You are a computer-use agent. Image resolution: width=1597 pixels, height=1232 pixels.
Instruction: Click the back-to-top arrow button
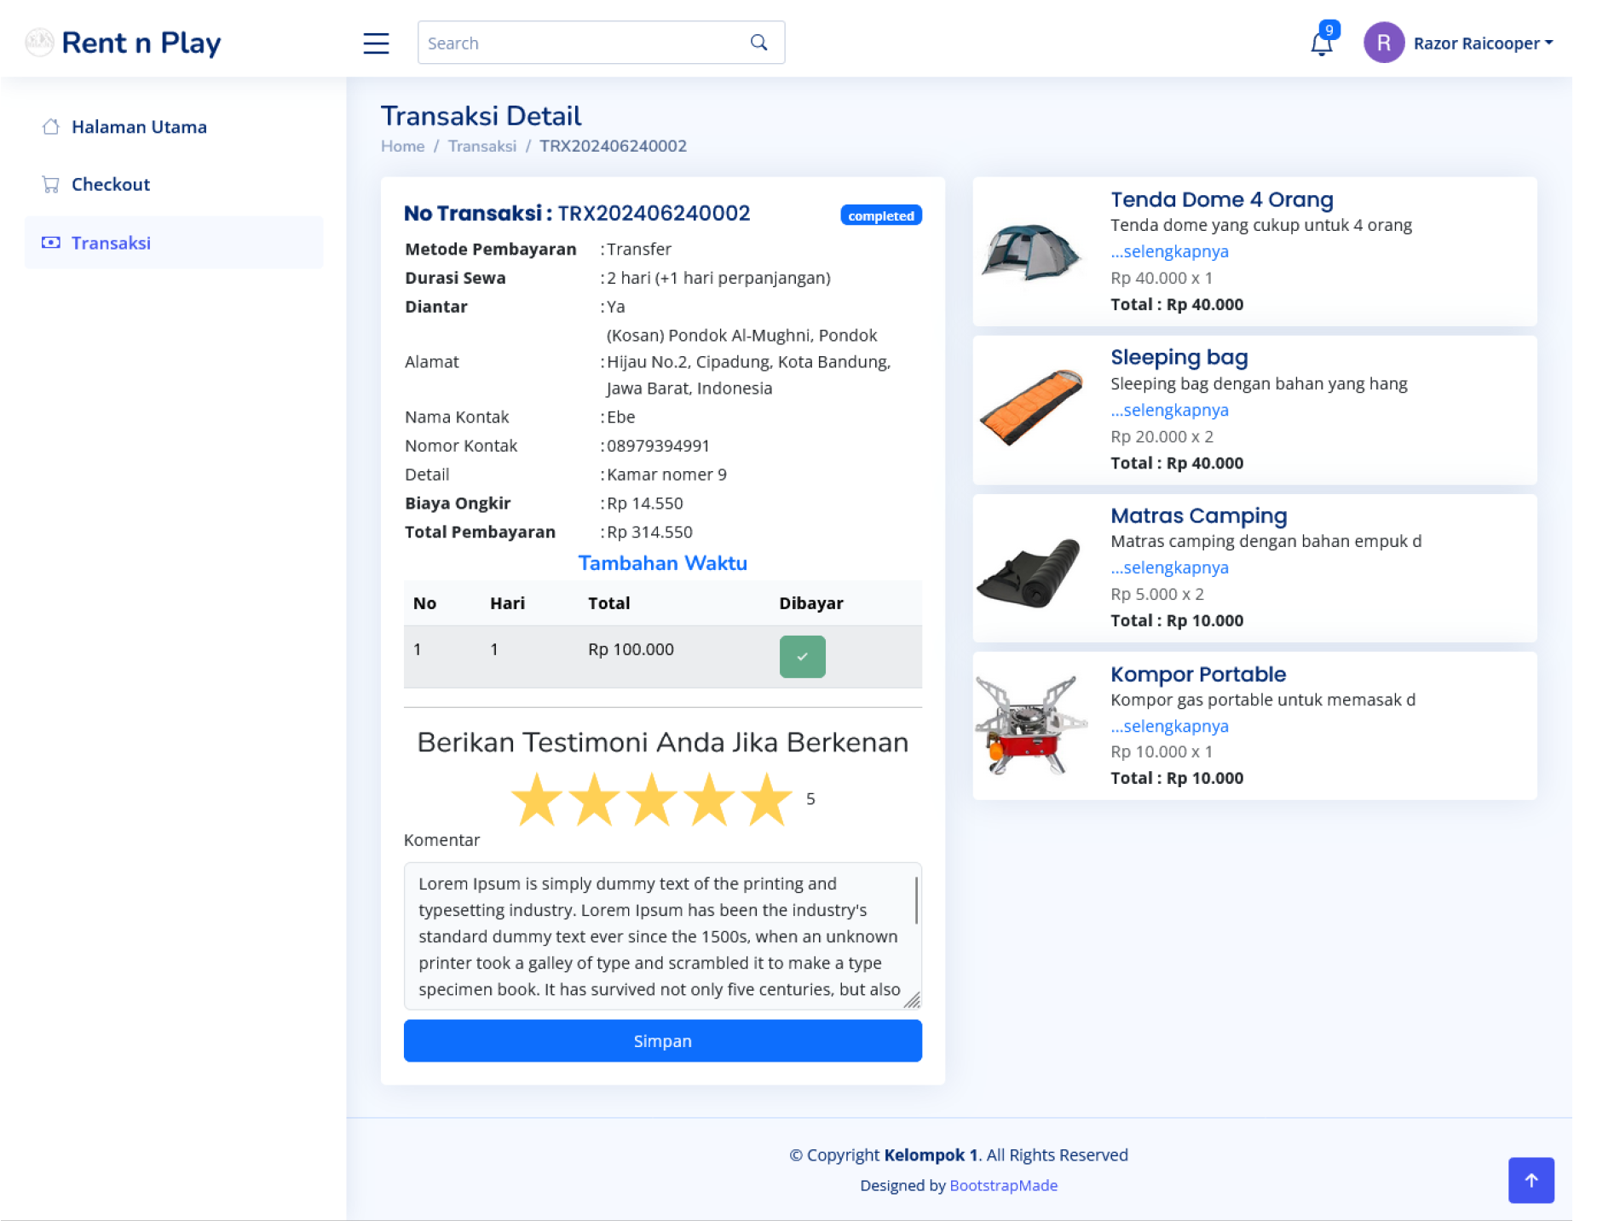click(x=1531, y=1180)
